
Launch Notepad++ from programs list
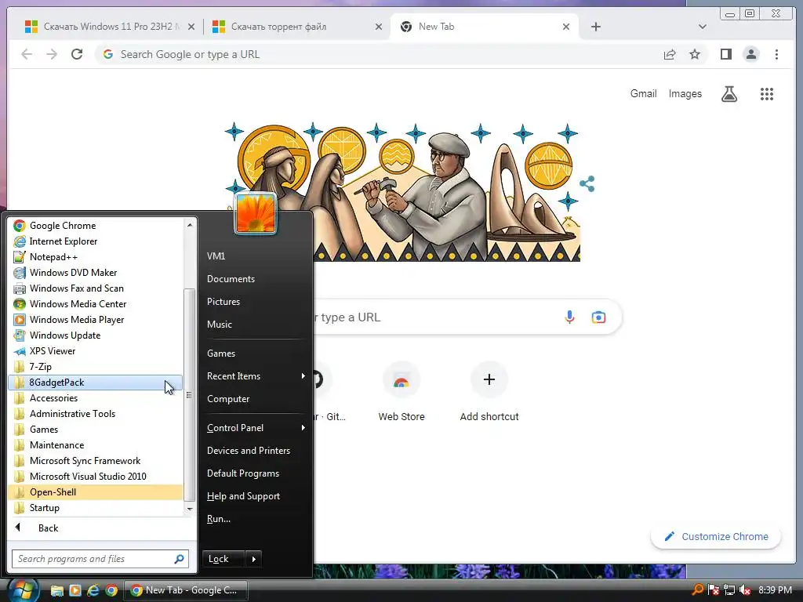pos(95,257)
